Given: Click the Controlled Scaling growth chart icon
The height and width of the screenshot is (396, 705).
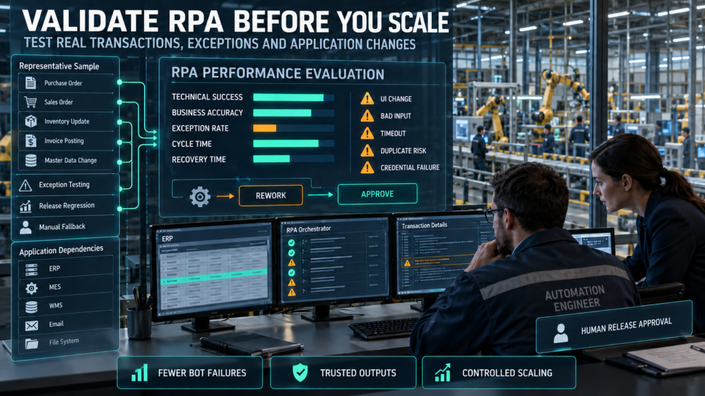Looking at the screenshot, I should coord(443,373).
